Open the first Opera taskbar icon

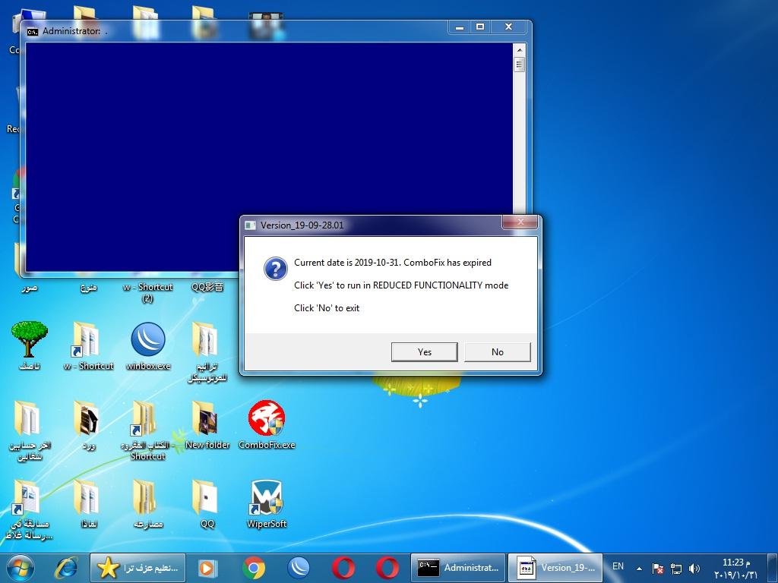tap(343, 568)
